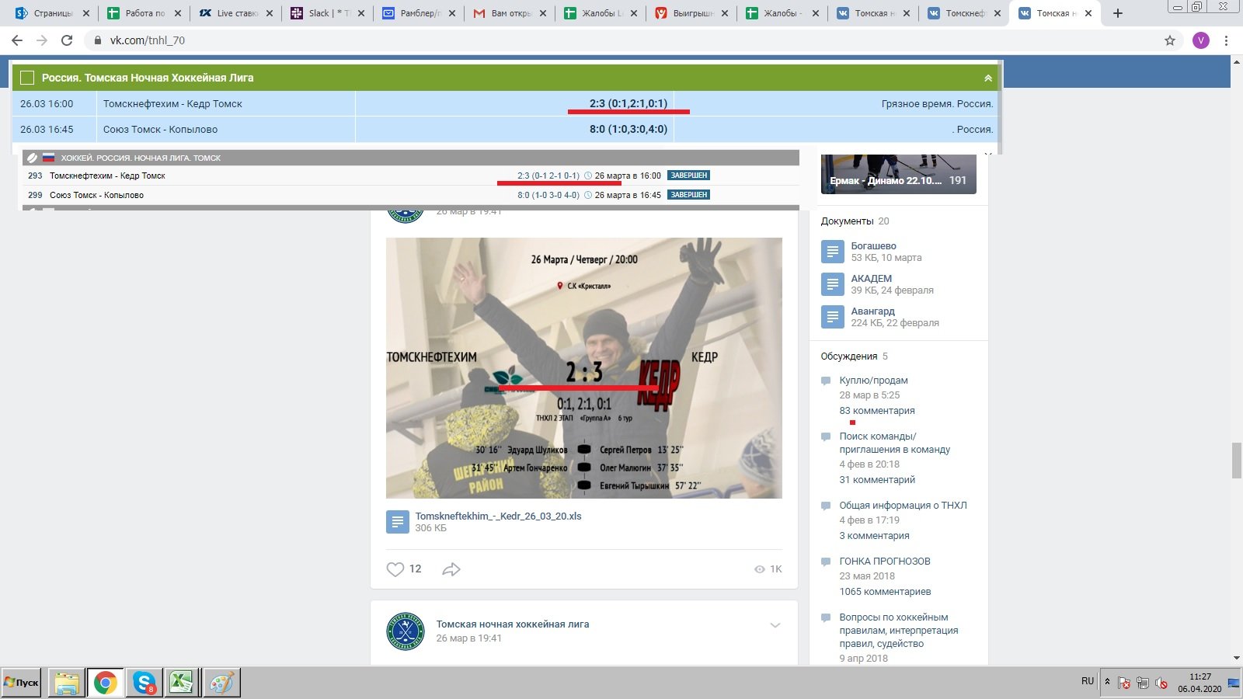The width and height of the screenshot is (1243, 699).
Task: Open a new browser tab
Action: (1118, 13)
